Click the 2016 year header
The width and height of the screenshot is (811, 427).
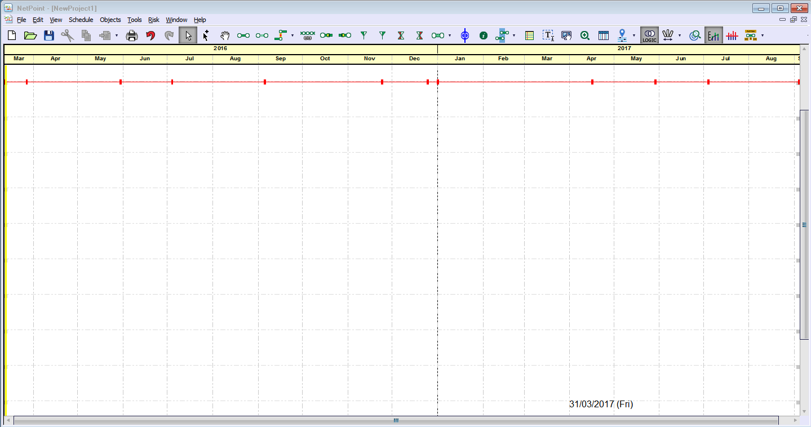pos(220,48)
